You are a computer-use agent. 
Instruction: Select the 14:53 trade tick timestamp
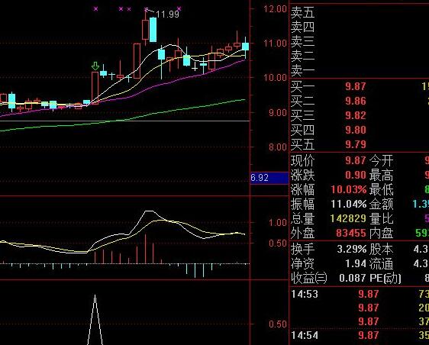pos(305,294)
